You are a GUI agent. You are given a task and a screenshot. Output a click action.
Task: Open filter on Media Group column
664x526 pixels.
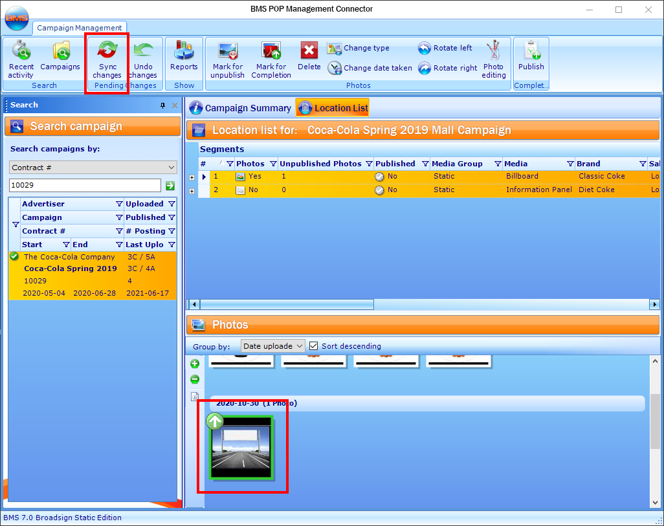pyautogui.click(x=498, y=164)
